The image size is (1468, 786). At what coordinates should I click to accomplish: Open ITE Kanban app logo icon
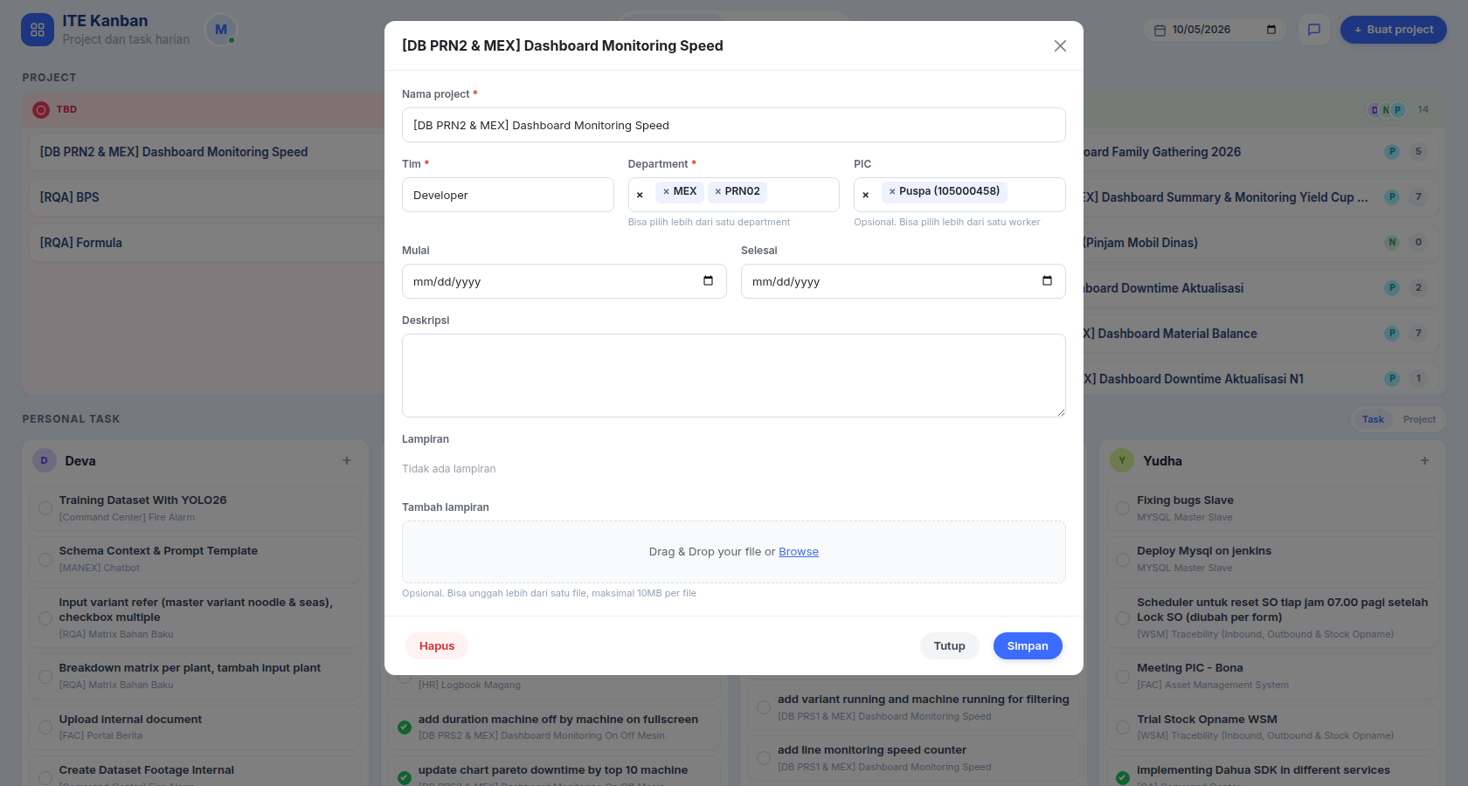[x=38, y=30]
